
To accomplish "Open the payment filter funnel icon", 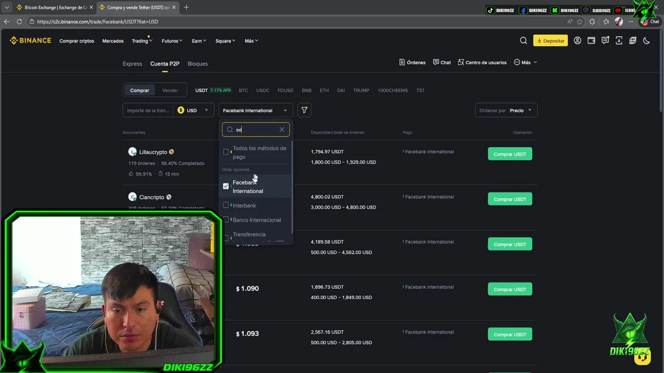I will [305, 110].
